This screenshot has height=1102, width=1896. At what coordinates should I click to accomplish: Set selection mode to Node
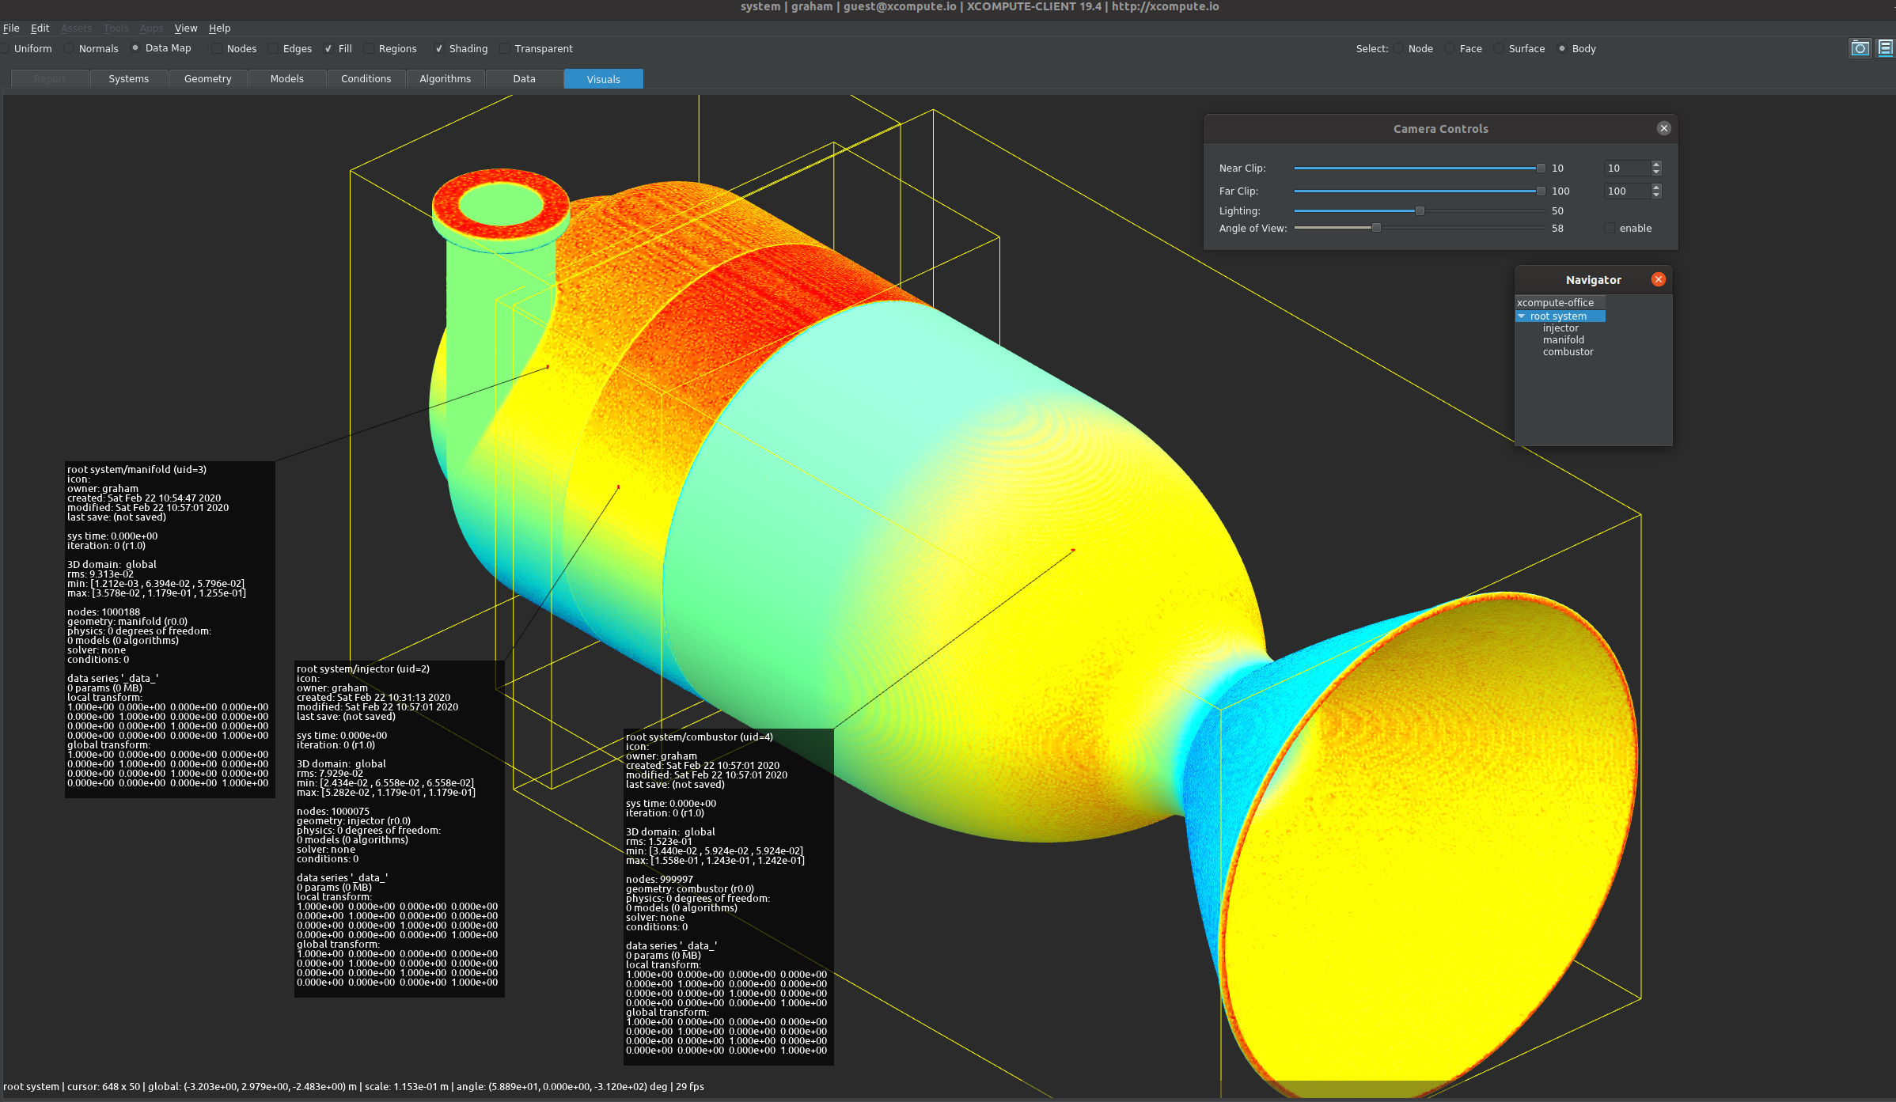click(x=1399, y=49)
